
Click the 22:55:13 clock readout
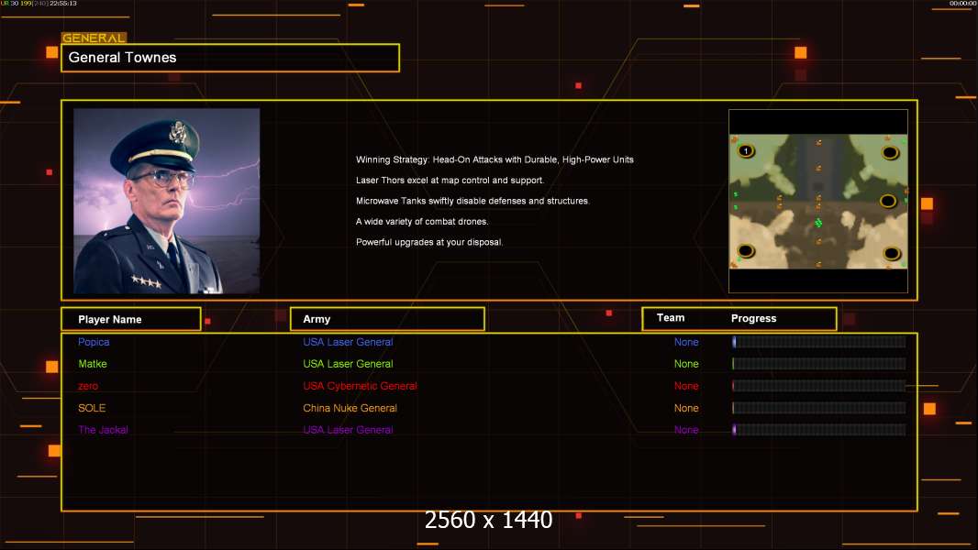click(63, 4)
